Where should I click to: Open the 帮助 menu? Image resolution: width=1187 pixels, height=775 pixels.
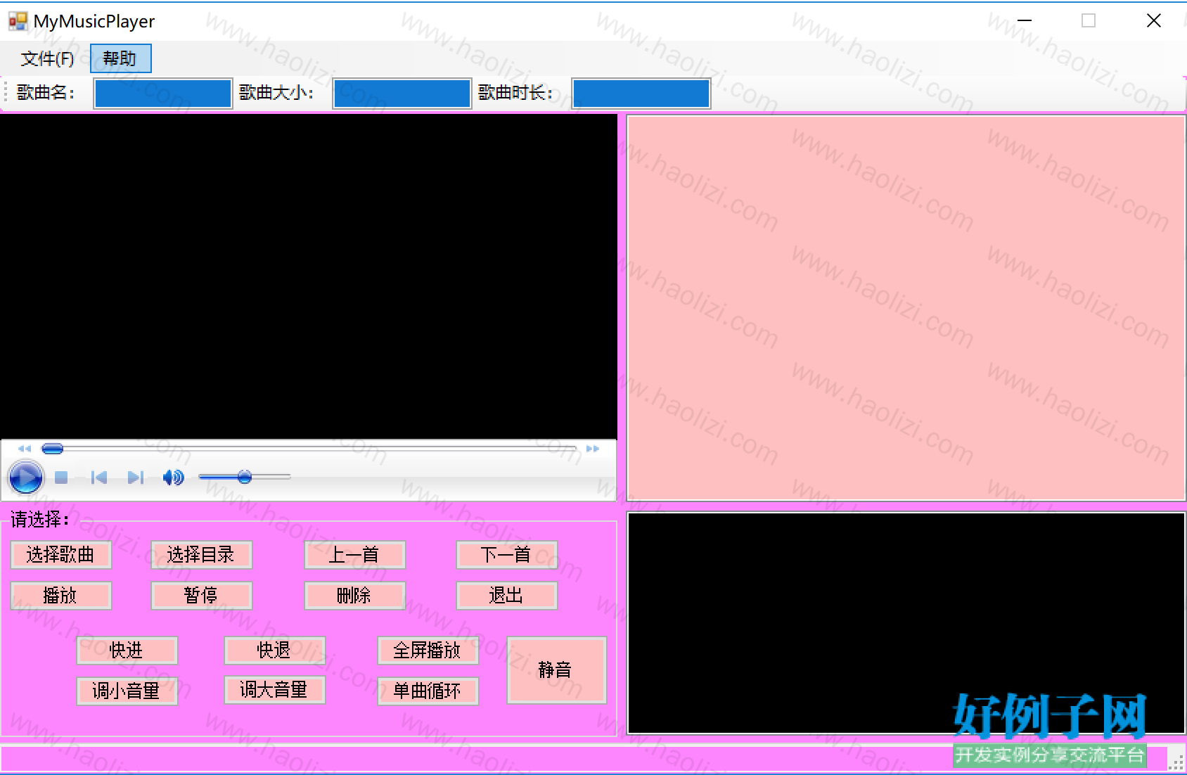click(x=120, y=58)
